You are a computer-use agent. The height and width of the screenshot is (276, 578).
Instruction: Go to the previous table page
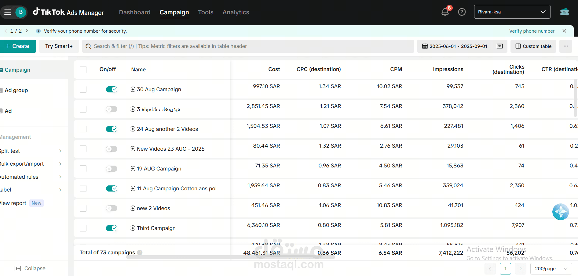490,269
